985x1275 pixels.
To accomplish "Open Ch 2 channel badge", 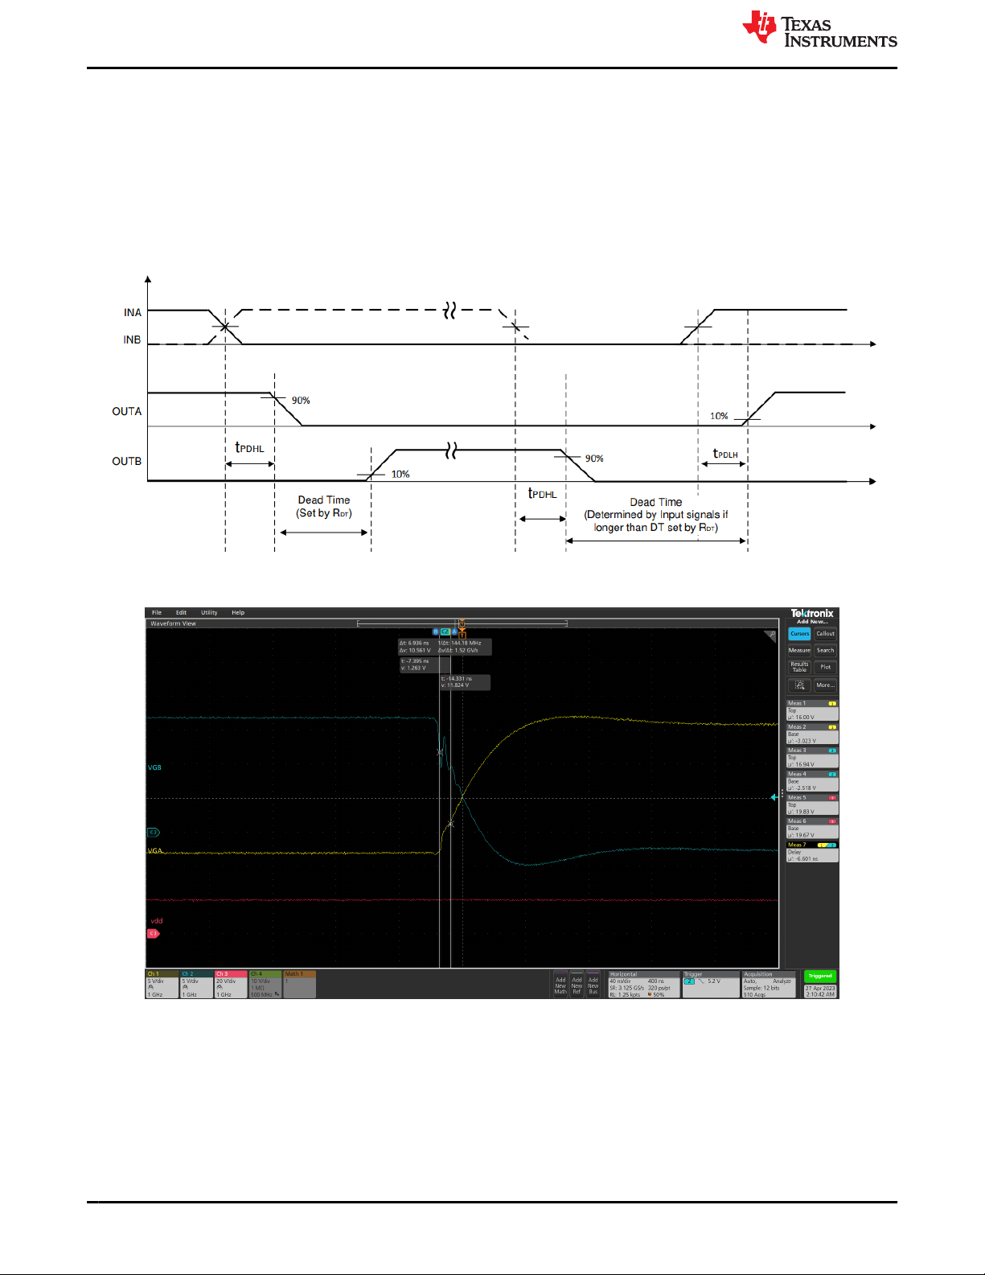I will click(x=196, y=985).
